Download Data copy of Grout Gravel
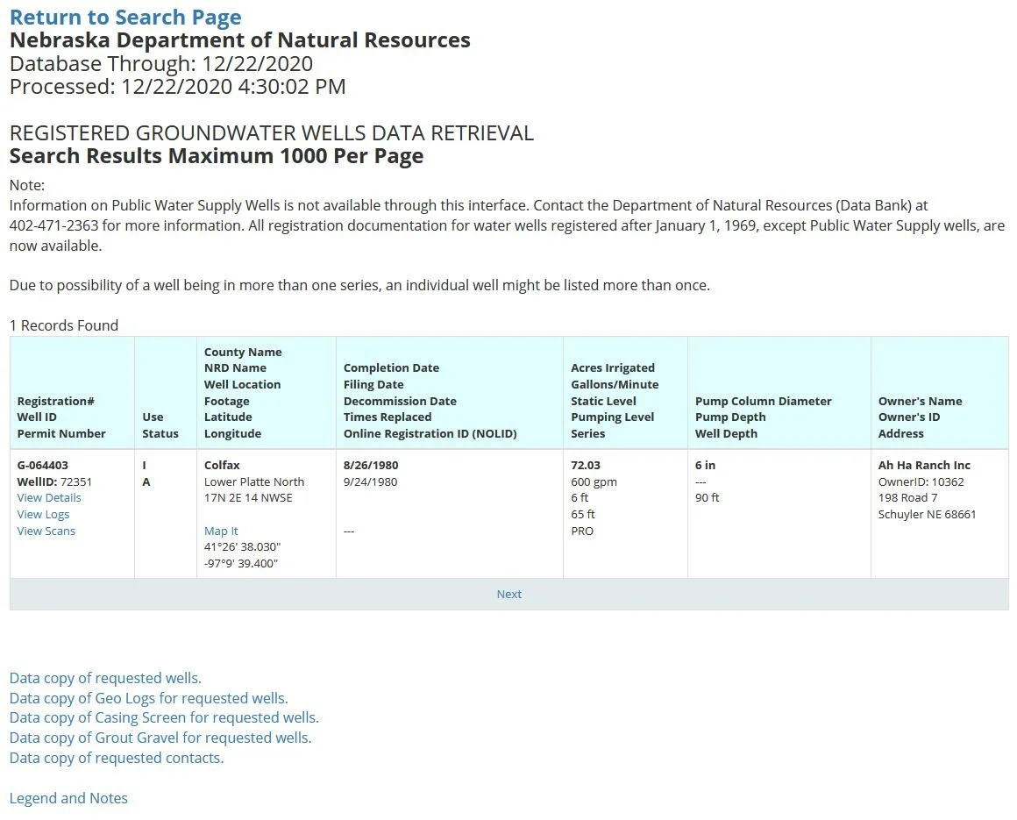 tap(160, 738)
